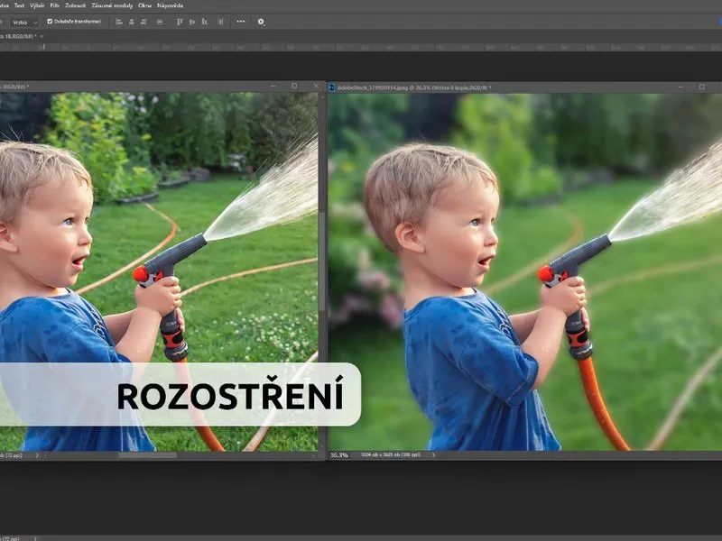Maximize the left document window
This screenshot has height=541, width=722.
[294, 86]
